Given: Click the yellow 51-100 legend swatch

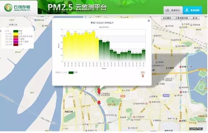Looking at the screenshot, I should pyautogui.click(x=16, y=34).
